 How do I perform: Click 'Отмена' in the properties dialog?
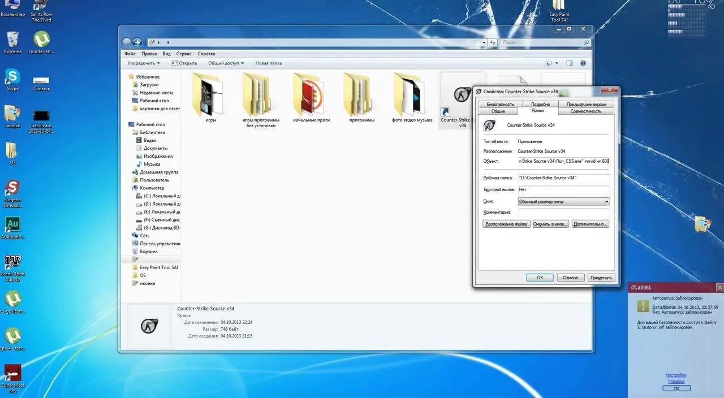(x=570, y=278)
